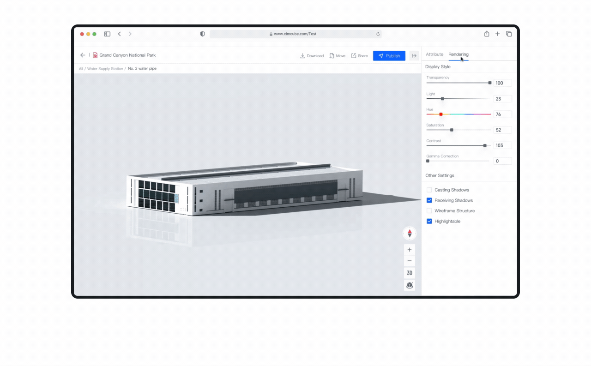The image size is (591, 366).
Task: Uncheck the Highlightable option
Action: pyautogui.click(x=429, y=222)
